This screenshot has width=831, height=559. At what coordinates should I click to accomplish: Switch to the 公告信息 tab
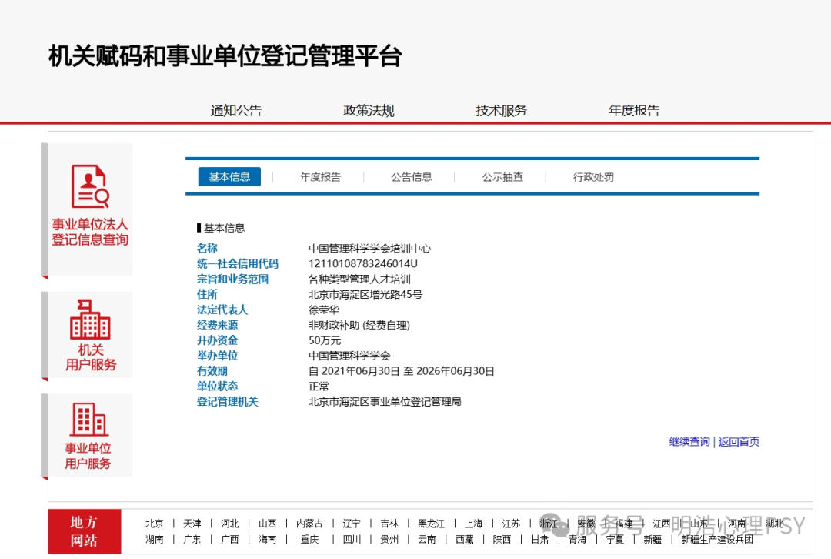click(x=411, y=177)
